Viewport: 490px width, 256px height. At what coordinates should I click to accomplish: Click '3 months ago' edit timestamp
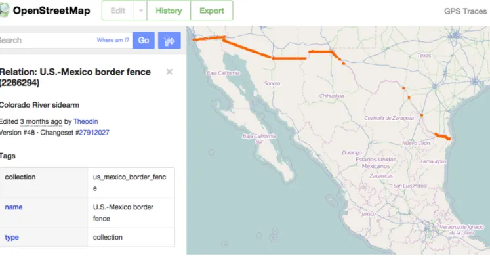coord(41,121)
